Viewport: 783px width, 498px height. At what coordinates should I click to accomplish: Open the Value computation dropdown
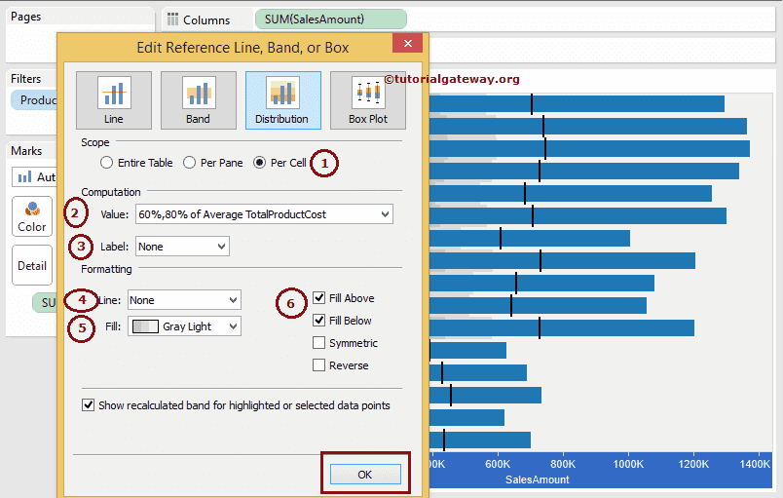pos(264,214)
